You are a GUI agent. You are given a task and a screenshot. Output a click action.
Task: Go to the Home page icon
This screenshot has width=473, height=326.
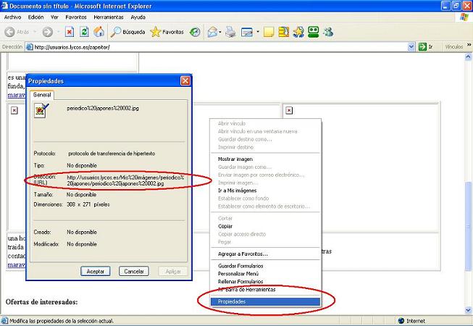99,32
